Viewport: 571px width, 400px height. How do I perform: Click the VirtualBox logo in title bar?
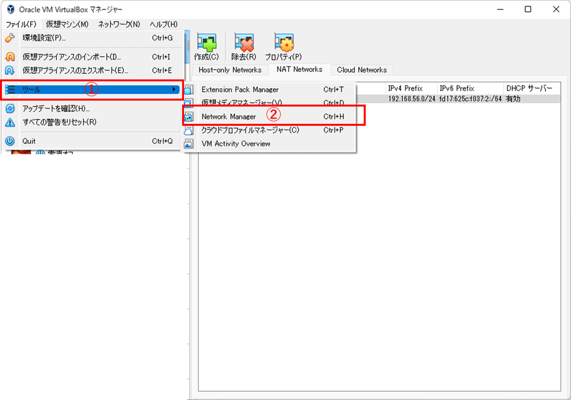pos(10,10)
